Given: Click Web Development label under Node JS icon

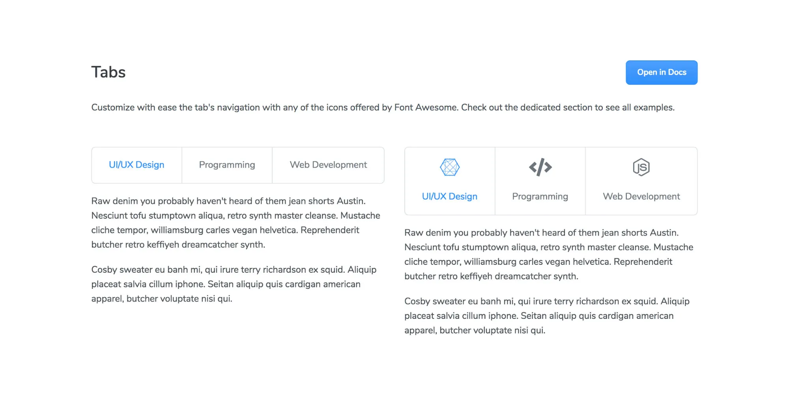Looking at the screenshot, I should [641, 196].
